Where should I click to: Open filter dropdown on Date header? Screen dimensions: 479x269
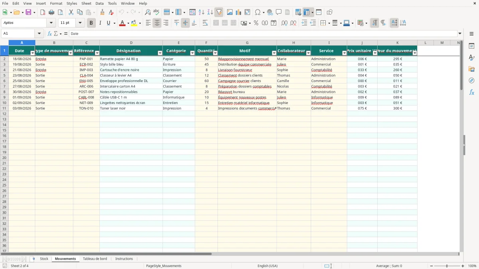coord(33,53)
